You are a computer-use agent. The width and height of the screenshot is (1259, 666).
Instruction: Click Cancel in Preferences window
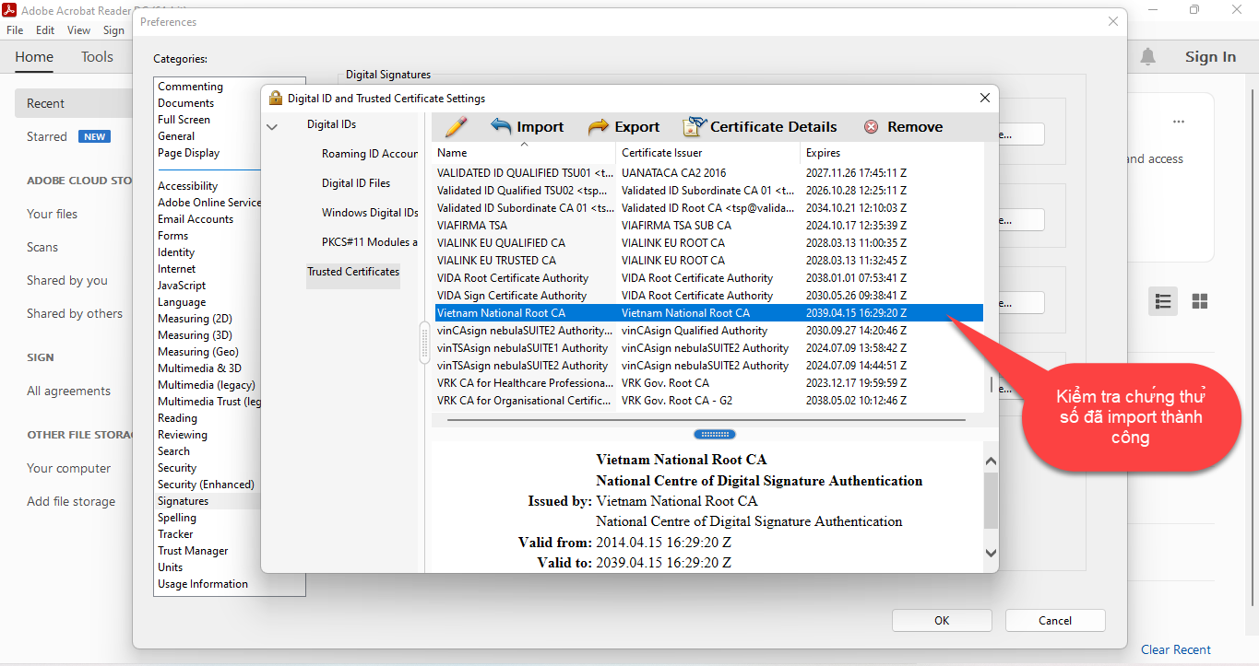click(1055, 620)
